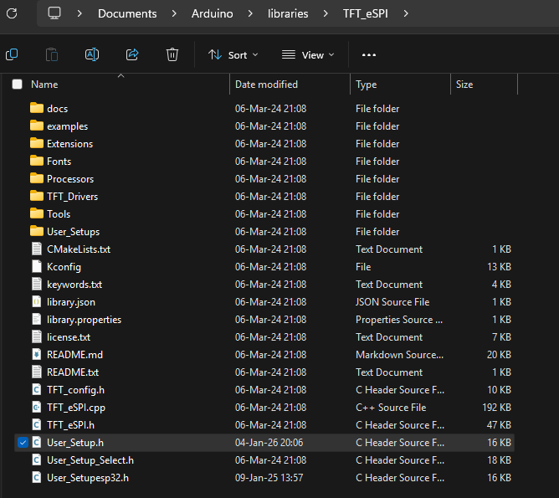Click the Delete trash icon
This screenshot has width=559, height=498.
click(x=172, y=54)
